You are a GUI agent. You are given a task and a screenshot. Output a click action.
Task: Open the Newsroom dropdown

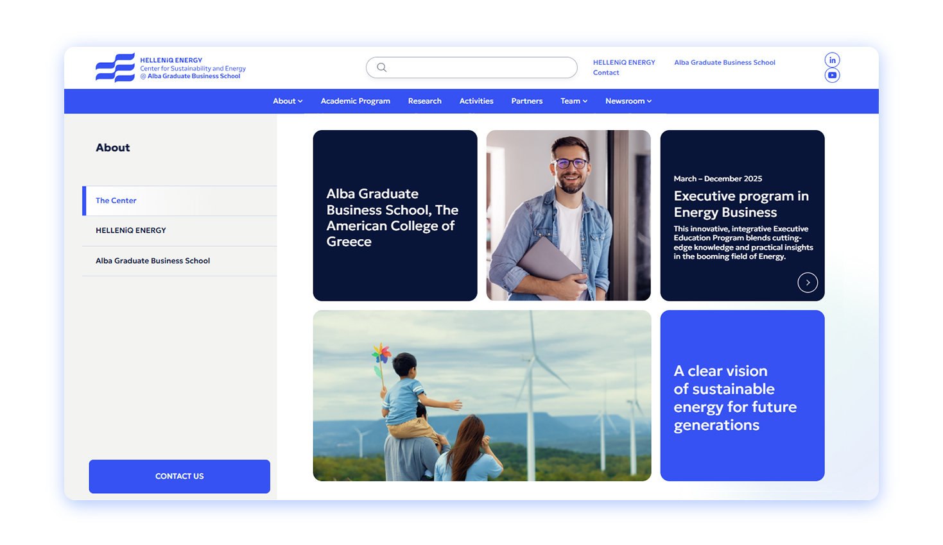tap(627, 101)
